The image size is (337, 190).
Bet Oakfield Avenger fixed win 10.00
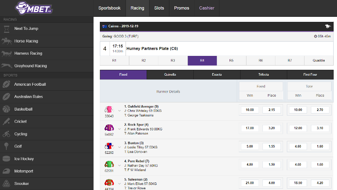pyautogui.click(x=250, y=110)
